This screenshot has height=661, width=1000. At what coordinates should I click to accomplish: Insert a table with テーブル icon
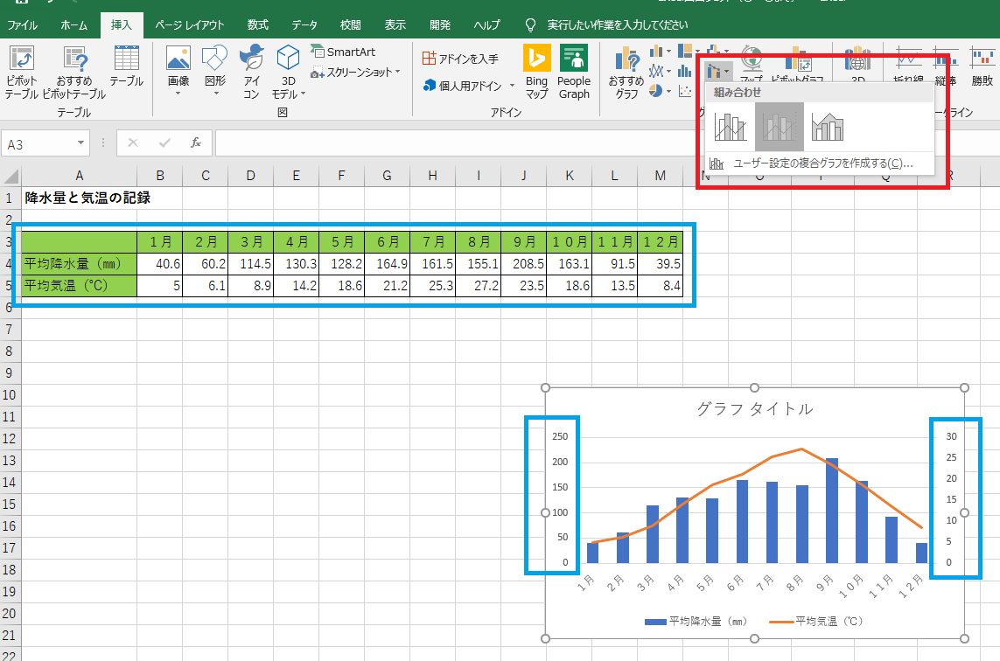coord(126,66)
